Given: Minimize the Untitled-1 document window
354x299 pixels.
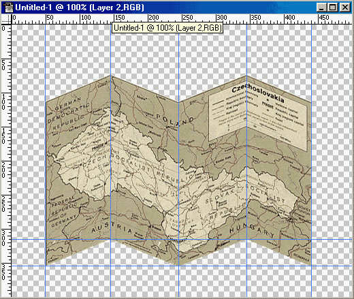Looking at the screenshot, I should coord(322,7).
